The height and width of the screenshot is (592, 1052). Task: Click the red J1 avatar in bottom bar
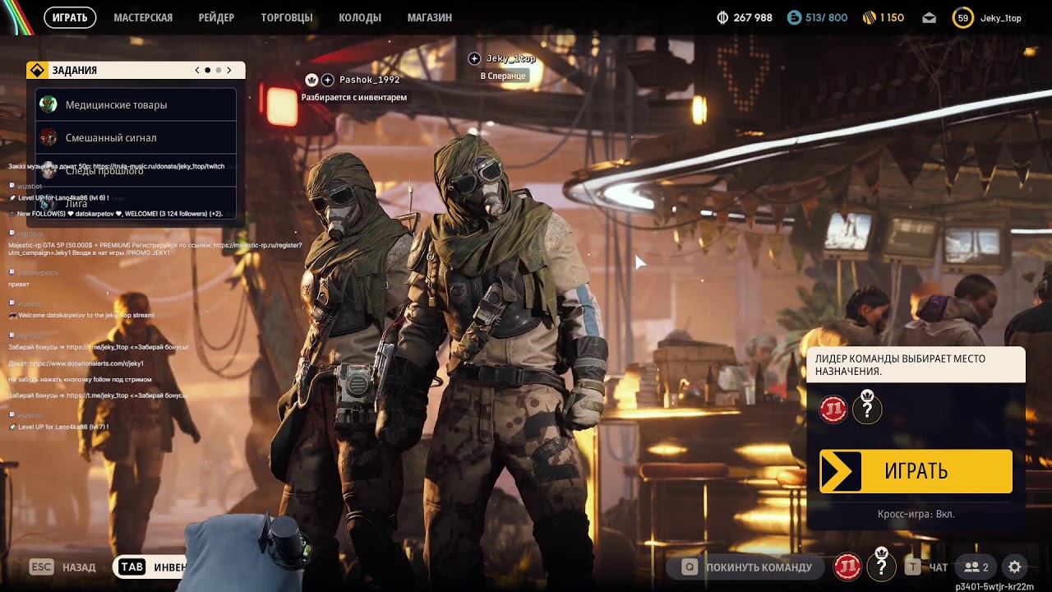click(847, 567)
